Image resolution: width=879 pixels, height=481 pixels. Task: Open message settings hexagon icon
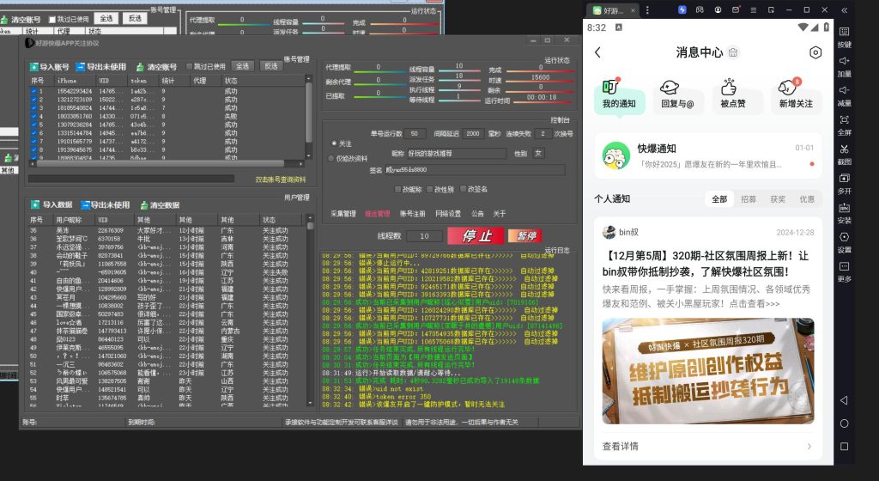(x=815, y=52)
